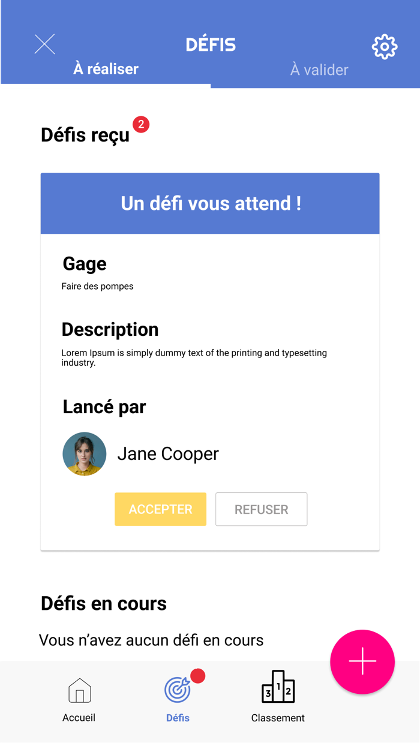This screenshot has height=746, width=420.
Task: Tap the red badge showing 2 received challenges
Action: coord(140,125)
